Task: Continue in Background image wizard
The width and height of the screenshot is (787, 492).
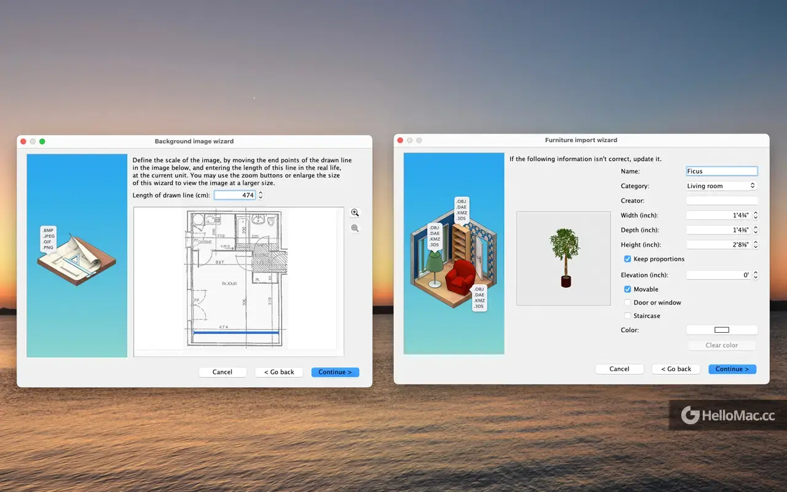Action: [x=335, y=372]
